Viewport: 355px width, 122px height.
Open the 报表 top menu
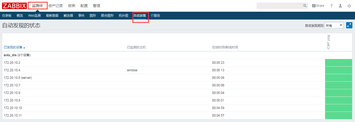72,6
